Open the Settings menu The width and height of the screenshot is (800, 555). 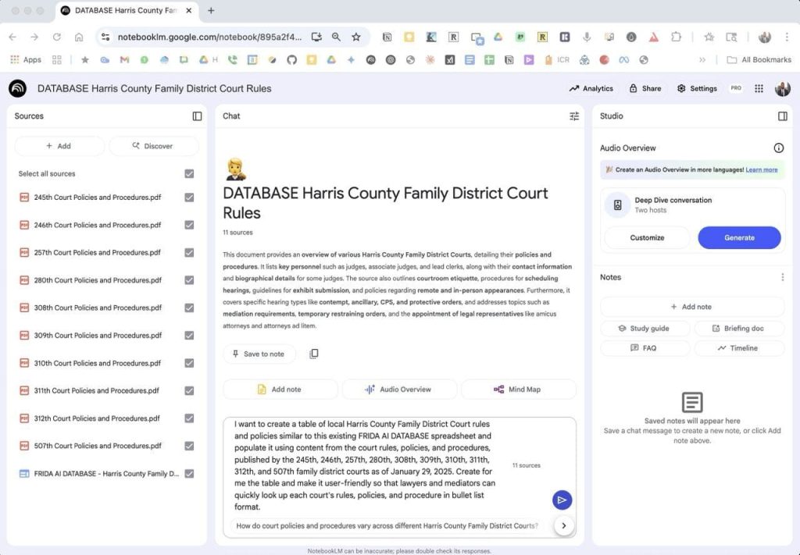(697, 89)
